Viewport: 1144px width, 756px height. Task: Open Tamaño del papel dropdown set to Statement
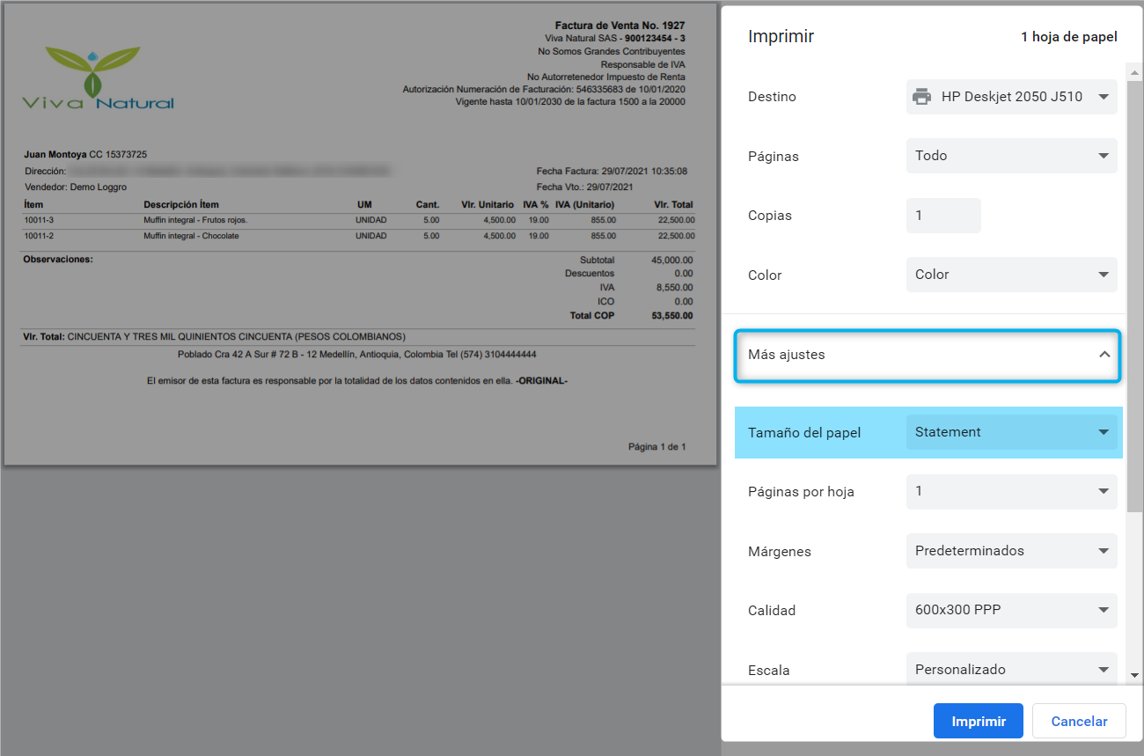point(1011,432)
